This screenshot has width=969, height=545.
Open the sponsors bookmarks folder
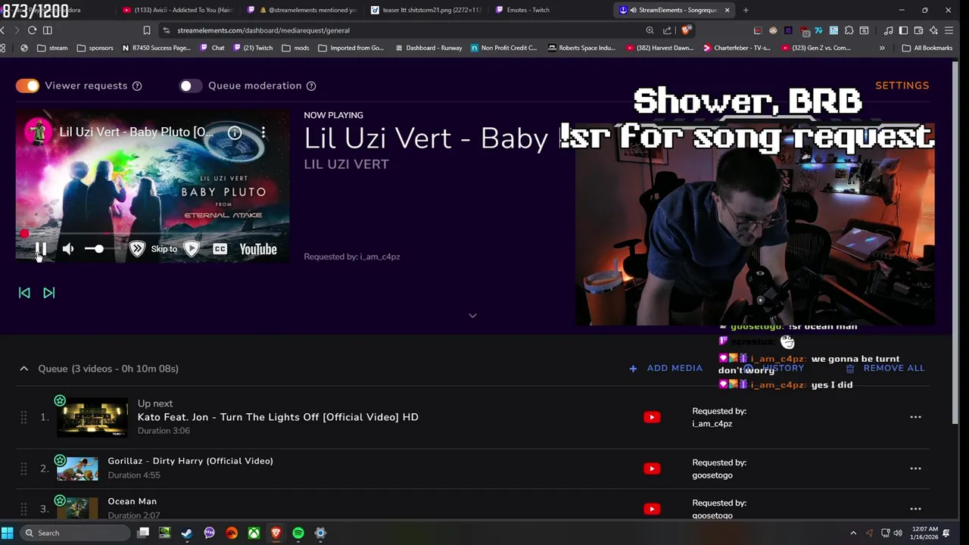pos(95,48)
